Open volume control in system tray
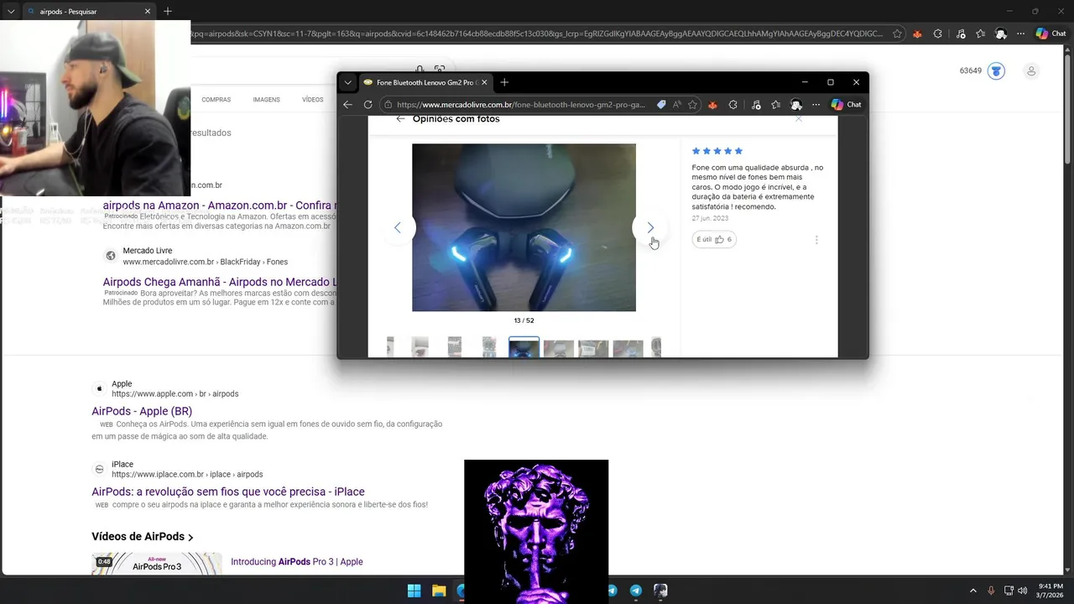This screenshot has width=1074, height=604. coord(1022,591)
